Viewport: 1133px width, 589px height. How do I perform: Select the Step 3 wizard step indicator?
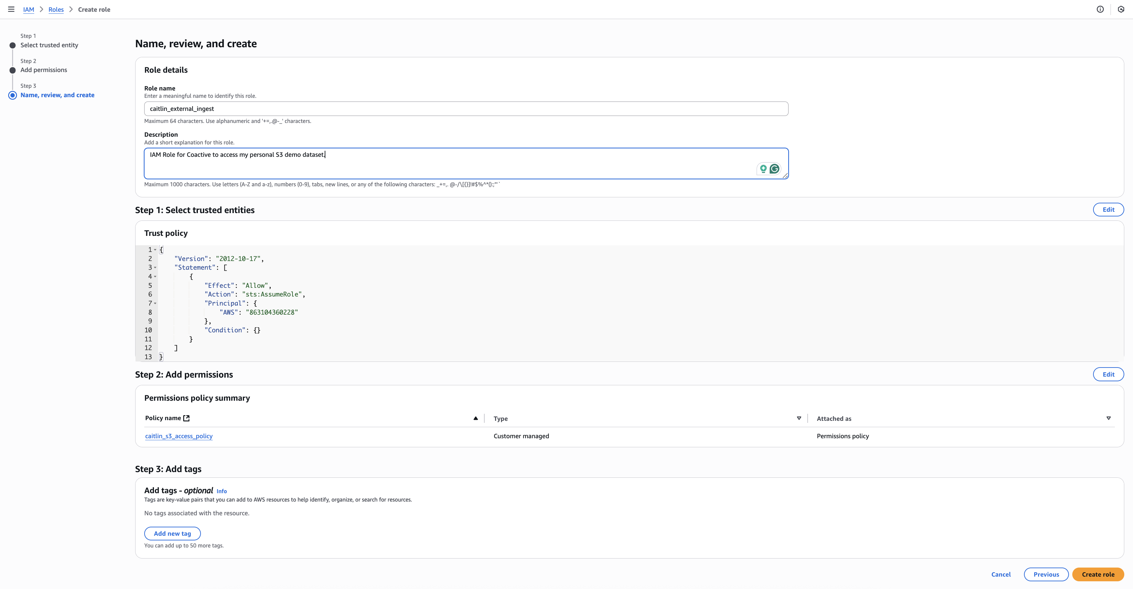point(57,95)
